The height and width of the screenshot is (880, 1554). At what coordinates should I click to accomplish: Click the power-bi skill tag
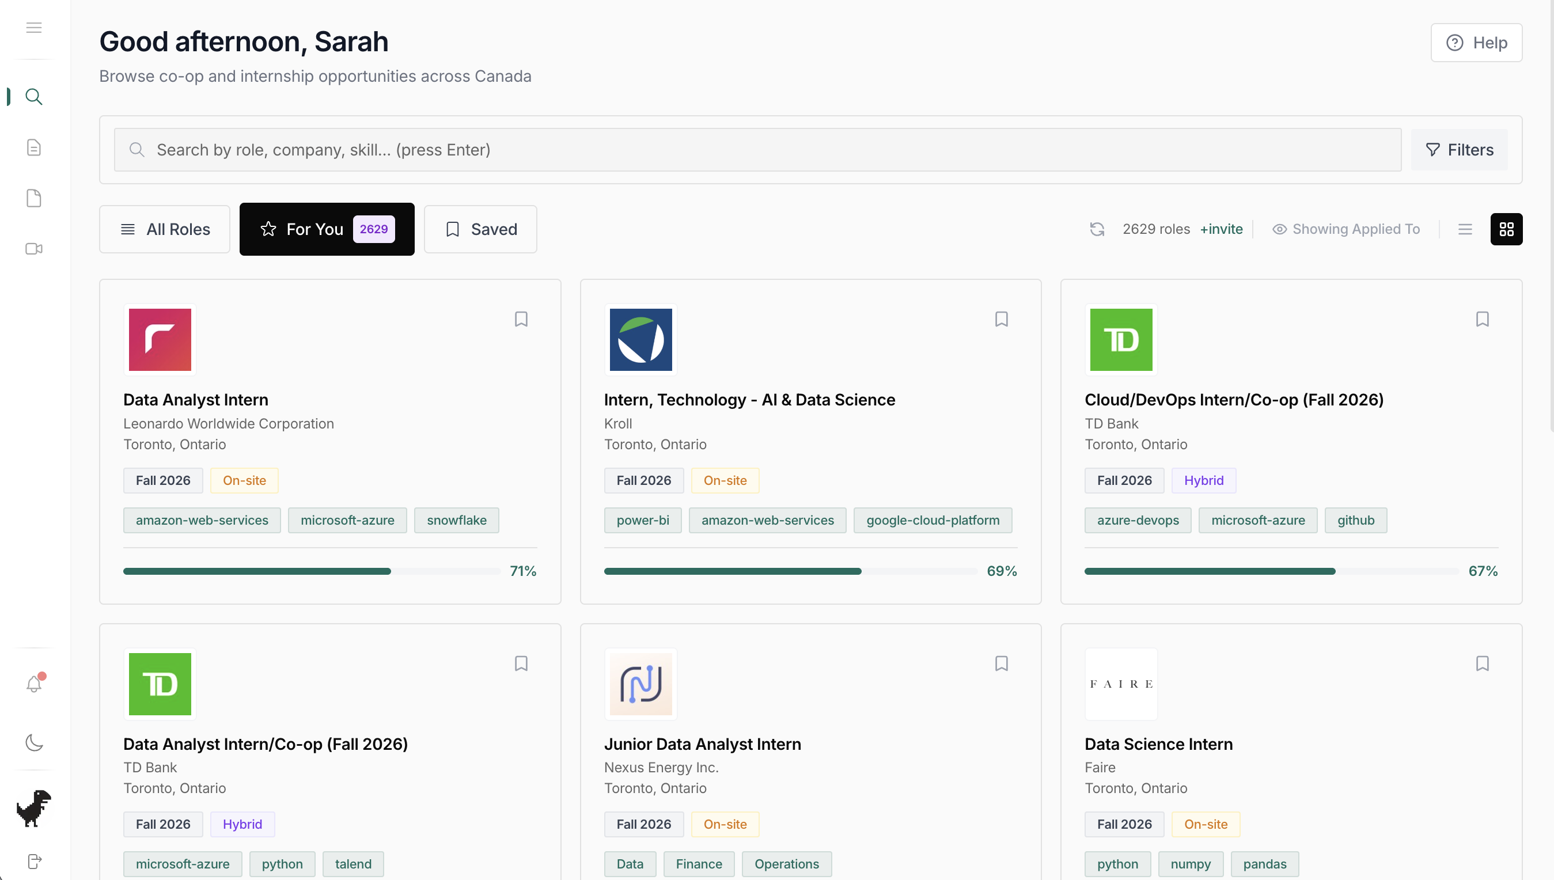coord(643,521)
